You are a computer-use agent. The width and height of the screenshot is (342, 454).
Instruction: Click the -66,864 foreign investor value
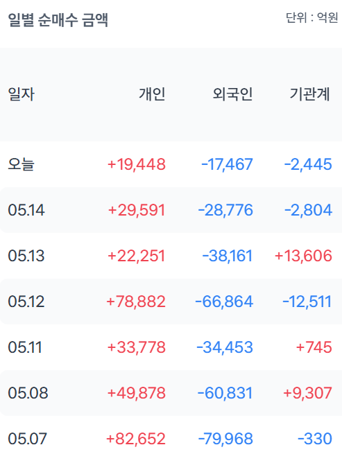tap(224, 302)
